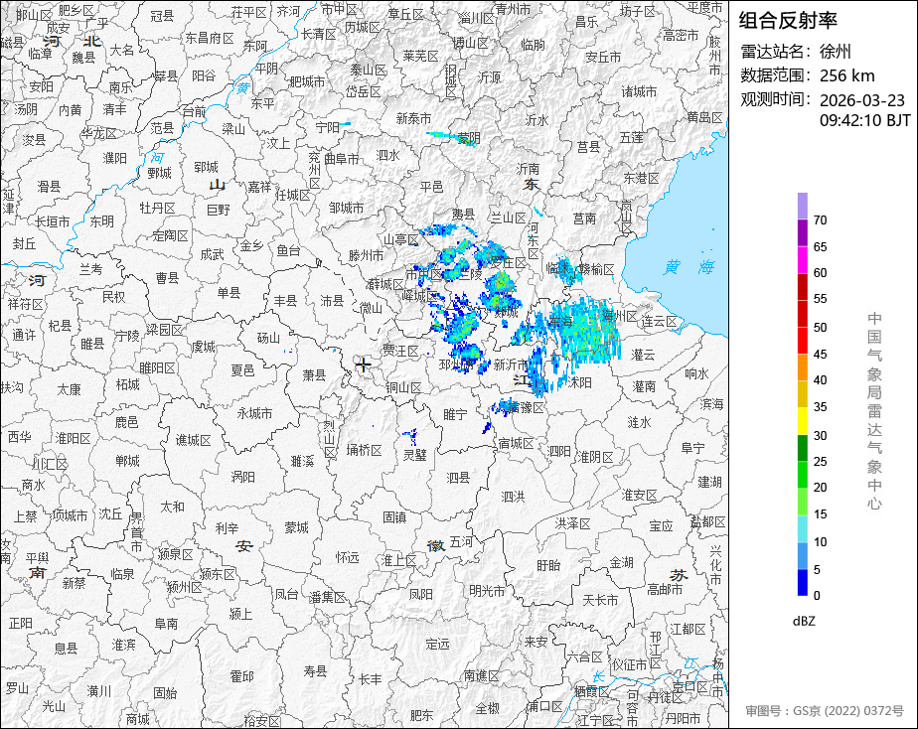Click the 濮阳 map label
Screen dimensions: 918x729
[x=115, y=158]
